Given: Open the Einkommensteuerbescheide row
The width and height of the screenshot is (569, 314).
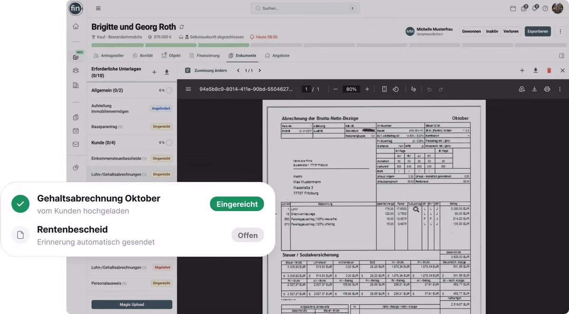Looking at the screenshot, I should pyautogui.click(x=132, y=158).
